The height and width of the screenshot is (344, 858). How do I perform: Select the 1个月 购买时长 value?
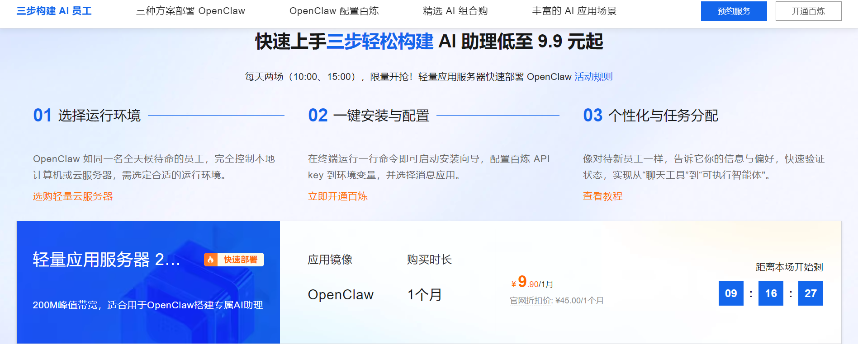coord(424,295)
